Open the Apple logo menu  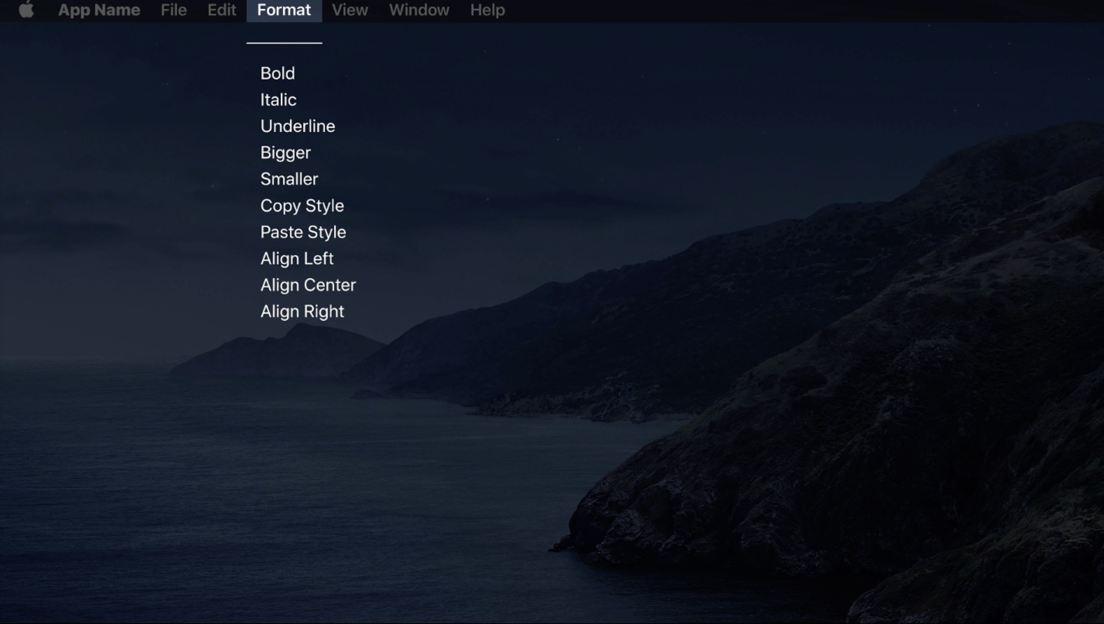pos(26,10)
